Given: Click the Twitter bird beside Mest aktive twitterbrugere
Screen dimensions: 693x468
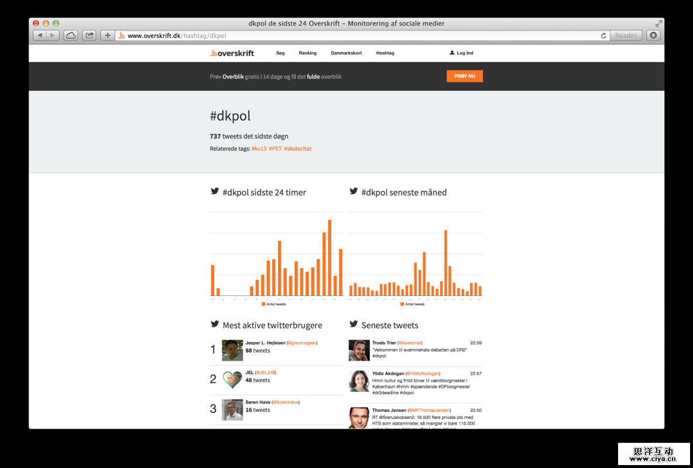Looking at the screenshot, I should click(215, 324).
